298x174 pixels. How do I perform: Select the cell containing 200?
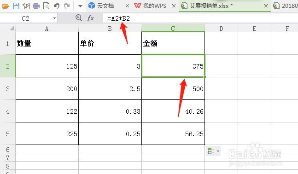[x=47, y=88]
